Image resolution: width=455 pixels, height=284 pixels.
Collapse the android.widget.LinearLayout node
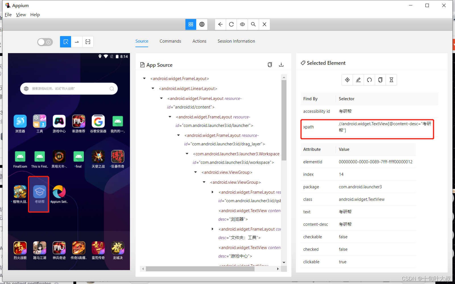[153, 89]
